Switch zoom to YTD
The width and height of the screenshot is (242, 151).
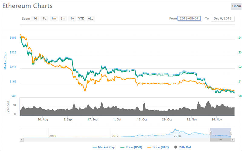81,18
